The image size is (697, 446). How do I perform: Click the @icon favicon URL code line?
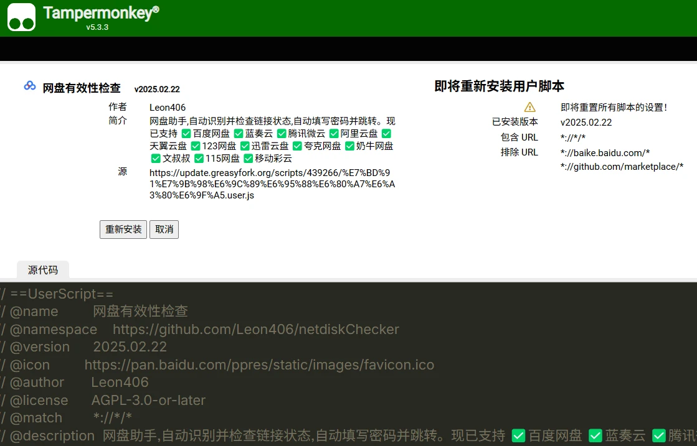(259, 365)
